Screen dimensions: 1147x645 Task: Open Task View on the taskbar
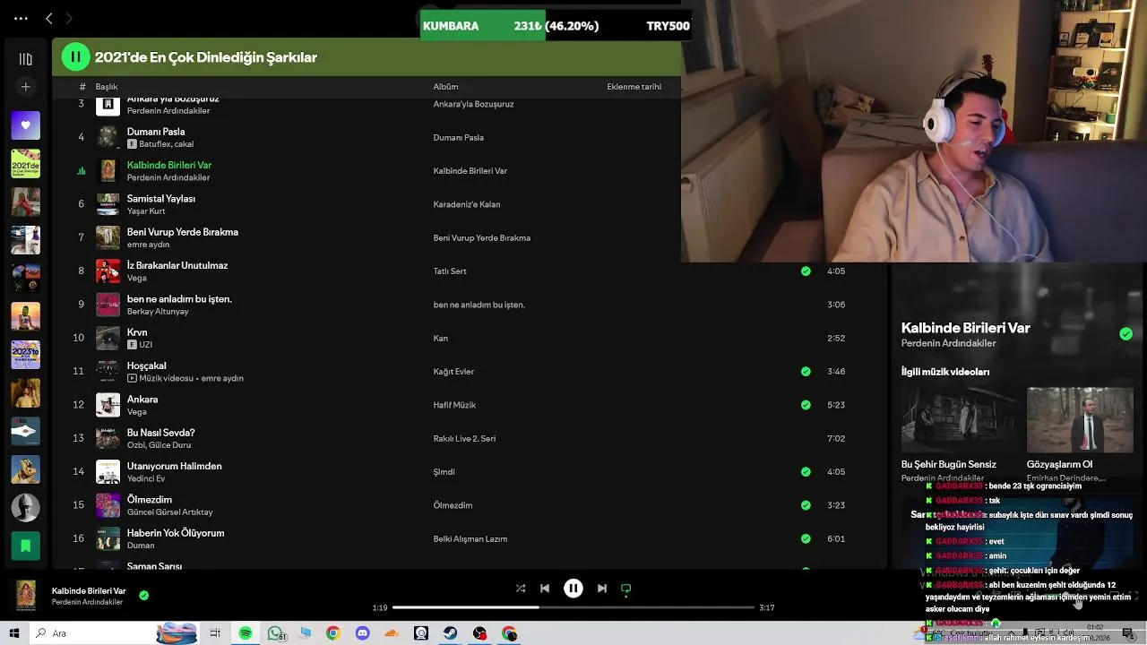click(215, 633)
